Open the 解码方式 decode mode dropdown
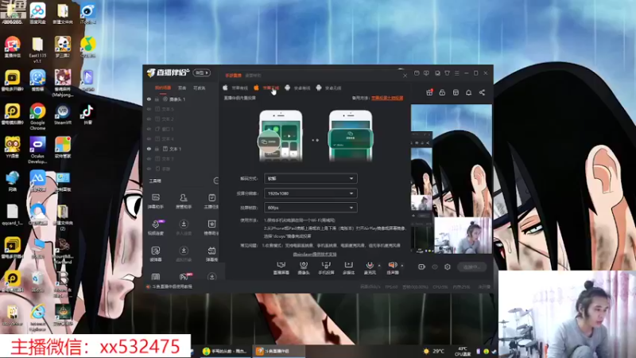Viewport: 636px width, 358px height. pos(311,178)
